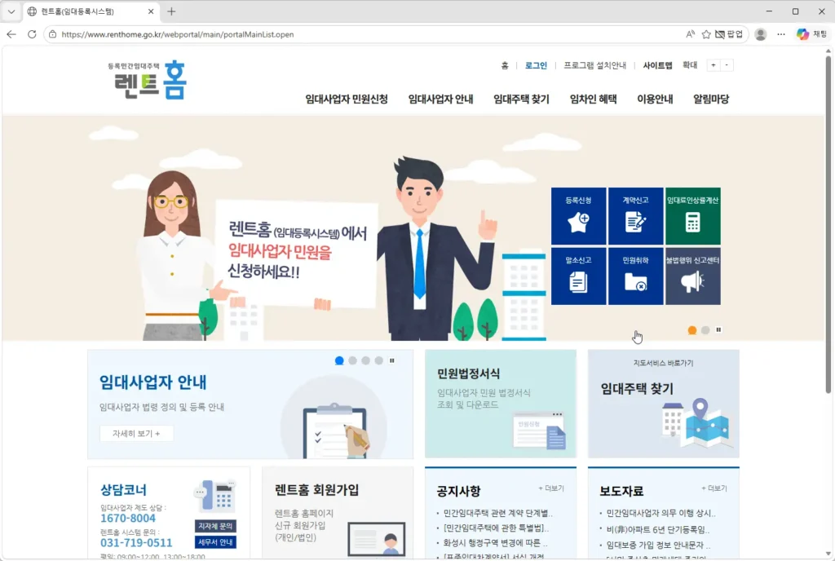Viewport: 835px width, 561px height.
Task: Pause the main banner slideshow
Action: coord(718,330)
